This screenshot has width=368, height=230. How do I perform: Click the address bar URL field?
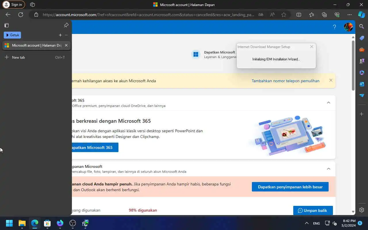[x=148, y=15]
